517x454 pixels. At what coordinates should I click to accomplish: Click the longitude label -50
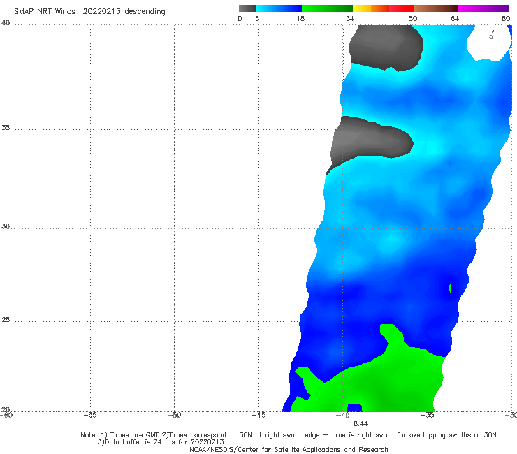[x=174, y=415]
